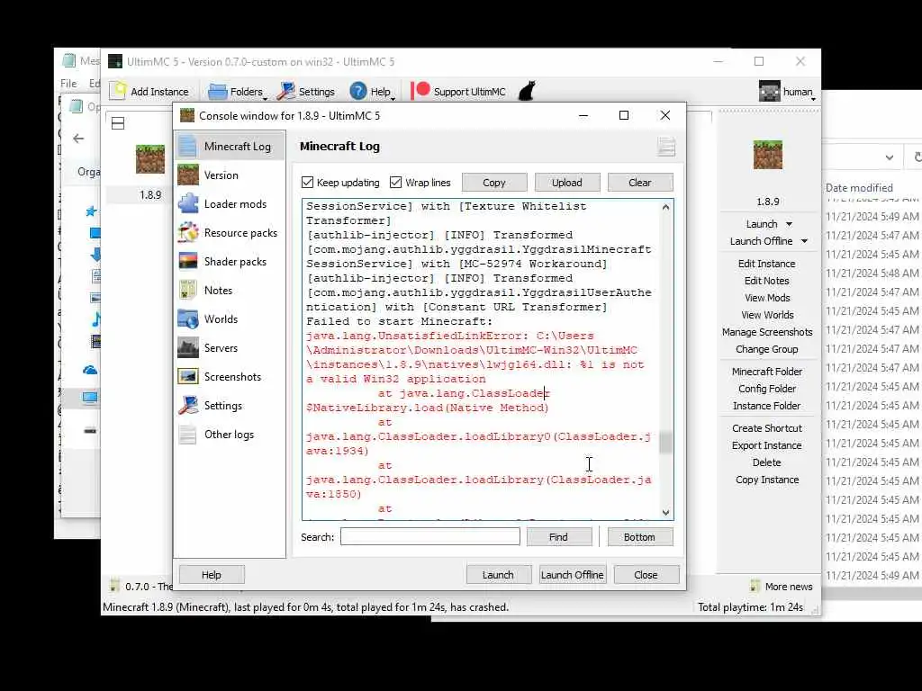
Task: Click the Worlds globe icon in sidebar
Action: coord(188,319)
